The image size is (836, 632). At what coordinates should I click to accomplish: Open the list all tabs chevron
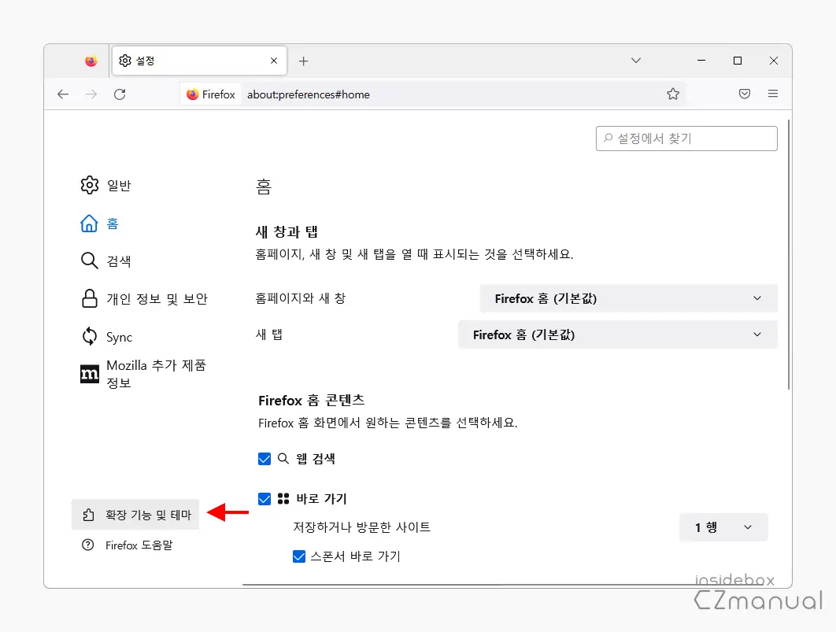[635, 61]
